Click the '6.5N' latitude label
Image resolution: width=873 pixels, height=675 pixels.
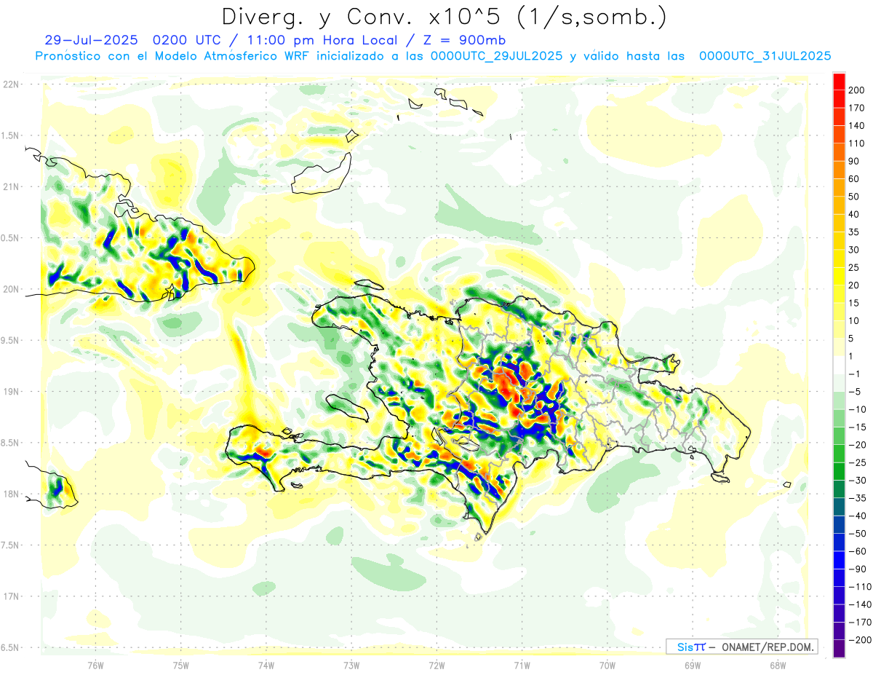[11, 647]
